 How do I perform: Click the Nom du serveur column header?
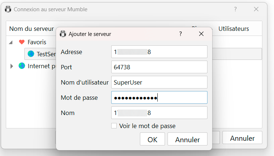31,29
